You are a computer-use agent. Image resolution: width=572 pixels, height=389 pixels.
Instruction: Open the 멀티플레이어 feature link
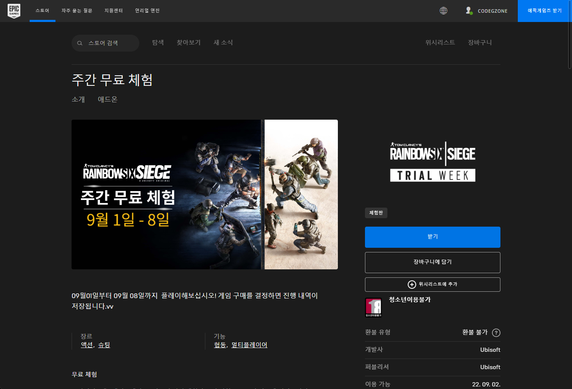coord(249,345)
